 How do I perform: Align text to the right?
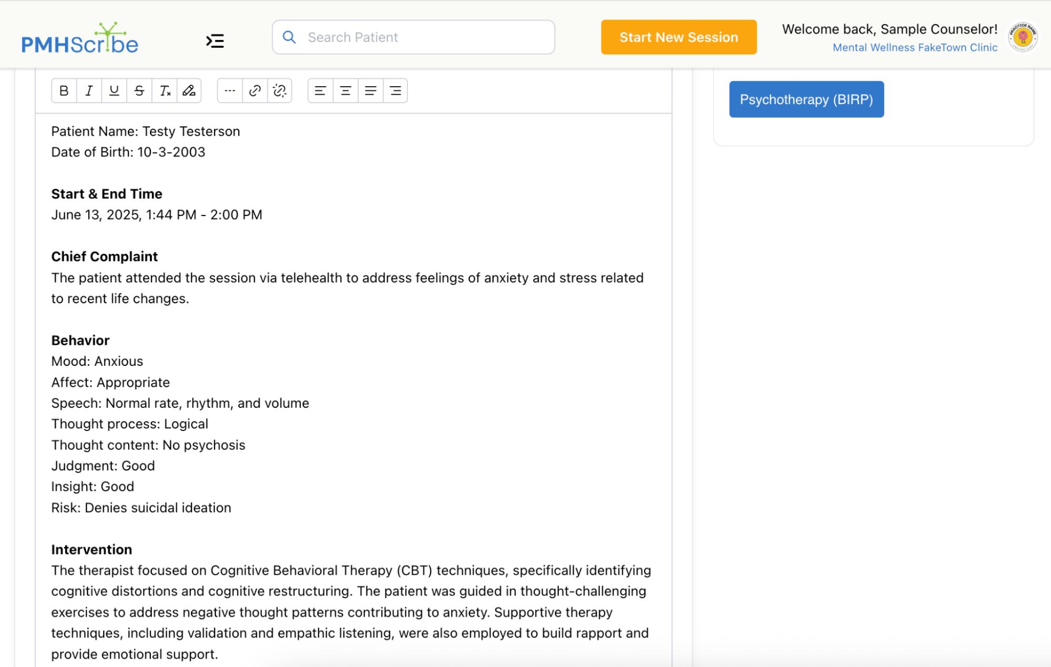tap(395, 91)
